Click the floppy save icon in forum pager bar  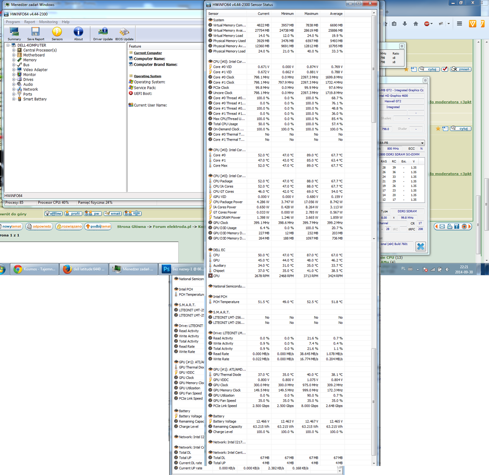[457, 226]
